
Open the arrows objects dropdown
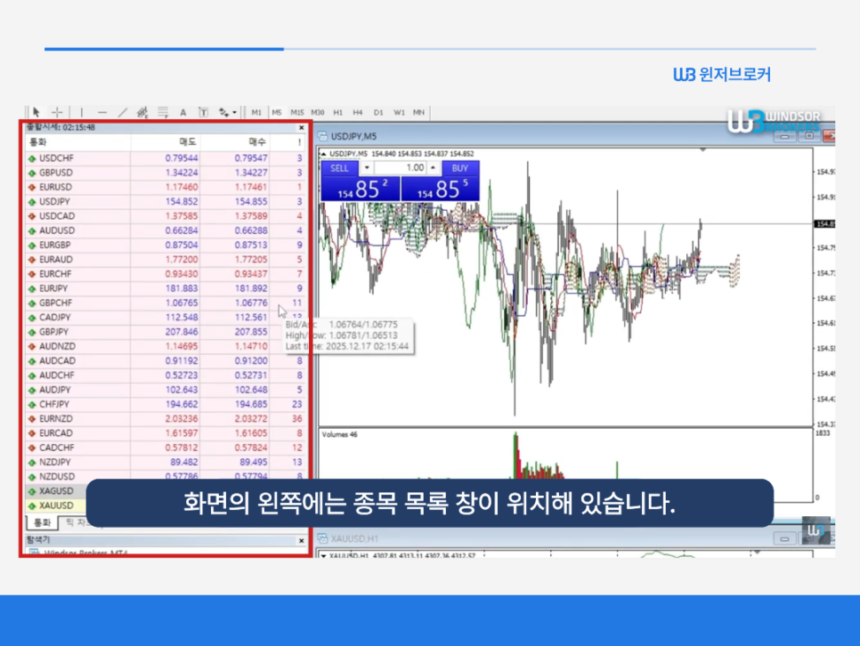click(228, 112)
